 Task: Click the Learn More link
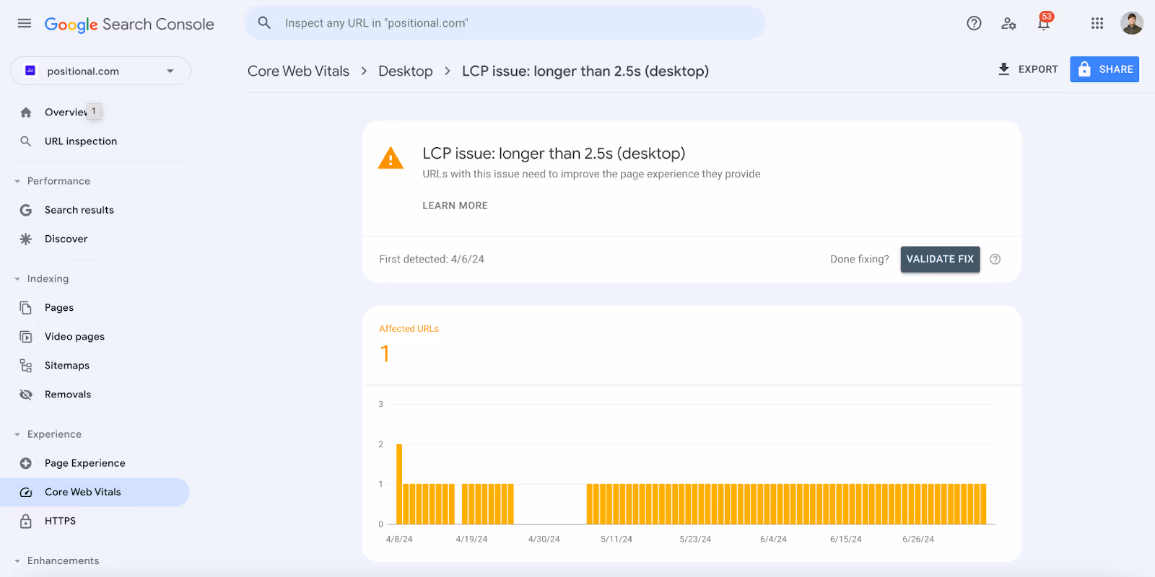[x=455, y=206]
